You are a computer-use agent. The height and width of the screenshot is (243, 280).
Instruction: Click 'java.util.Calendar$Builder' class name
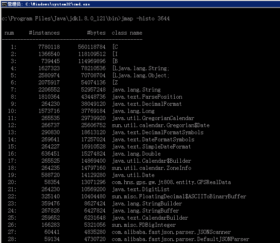[x=152, y=161]
